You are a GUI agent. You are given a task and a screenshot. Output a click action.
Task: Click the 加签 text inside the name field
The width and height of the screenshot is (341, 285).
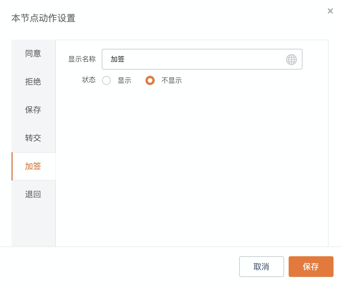(118, 59)
